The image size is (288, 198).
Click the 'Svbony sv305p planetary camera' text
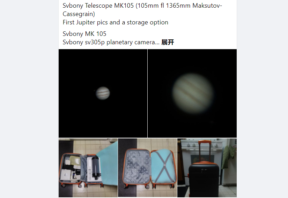tap(111, 42)
